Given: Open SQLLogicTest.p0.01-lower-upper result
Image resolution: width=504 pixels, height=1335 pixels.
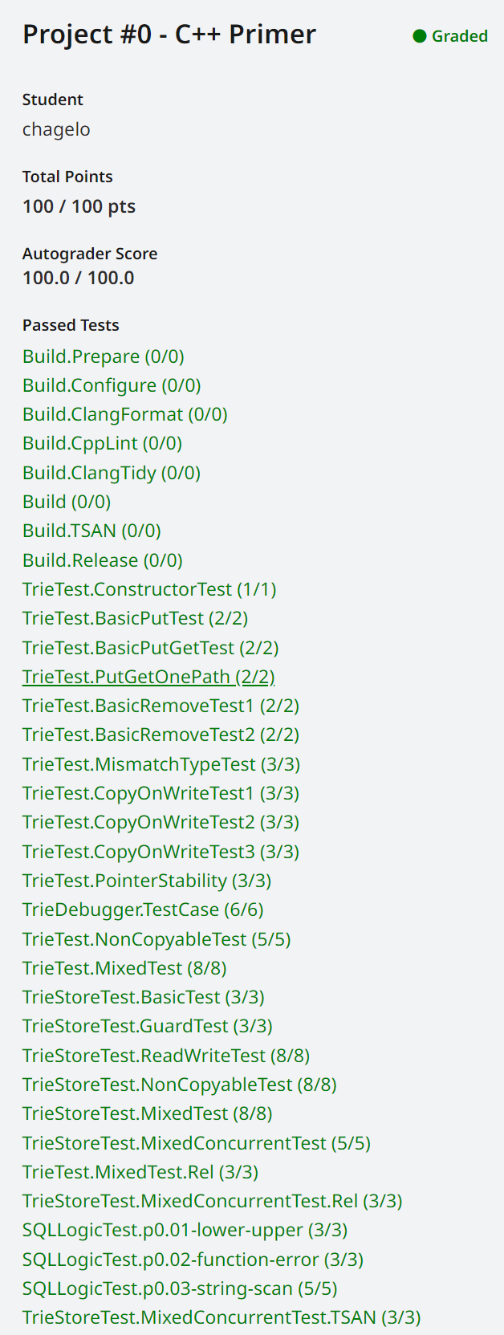Looking at the screenshot, I should point(185,1230).
